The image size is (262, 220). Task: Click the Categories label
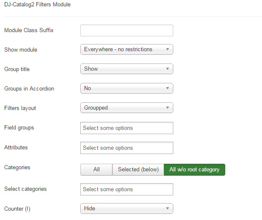pyautogui.click(x=17, y=168)
